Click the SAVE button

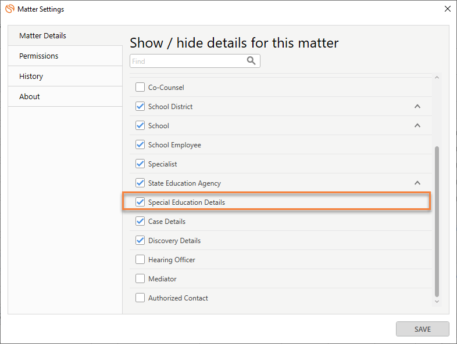tap(422, 329)
